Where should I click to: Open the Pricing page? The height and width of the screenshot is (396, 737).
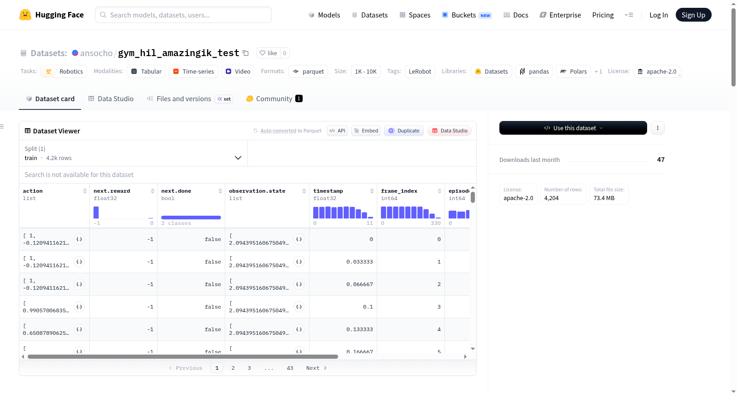point(603,15)
